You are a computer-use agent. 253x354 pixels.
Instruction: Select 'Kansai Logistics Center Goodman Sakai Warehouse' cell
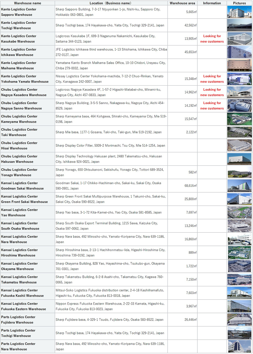tap(28, 186)
